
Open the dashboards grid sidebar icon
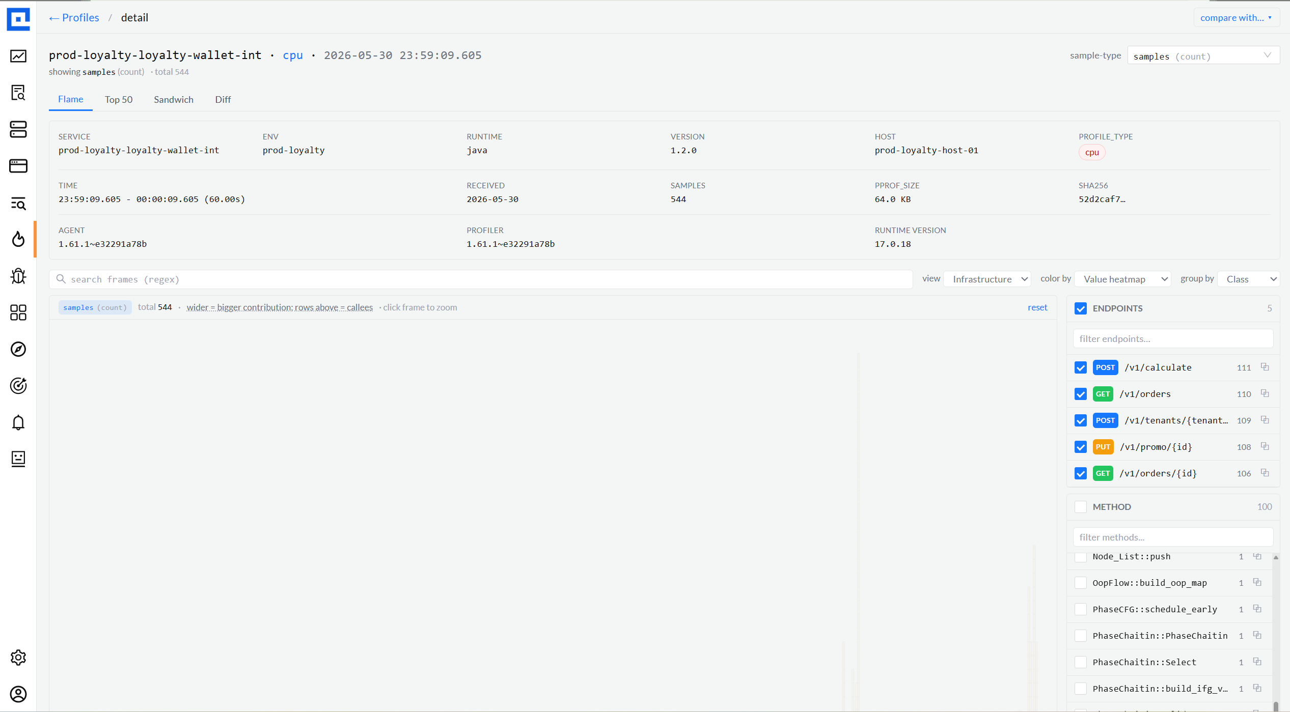tap(18, 312)
